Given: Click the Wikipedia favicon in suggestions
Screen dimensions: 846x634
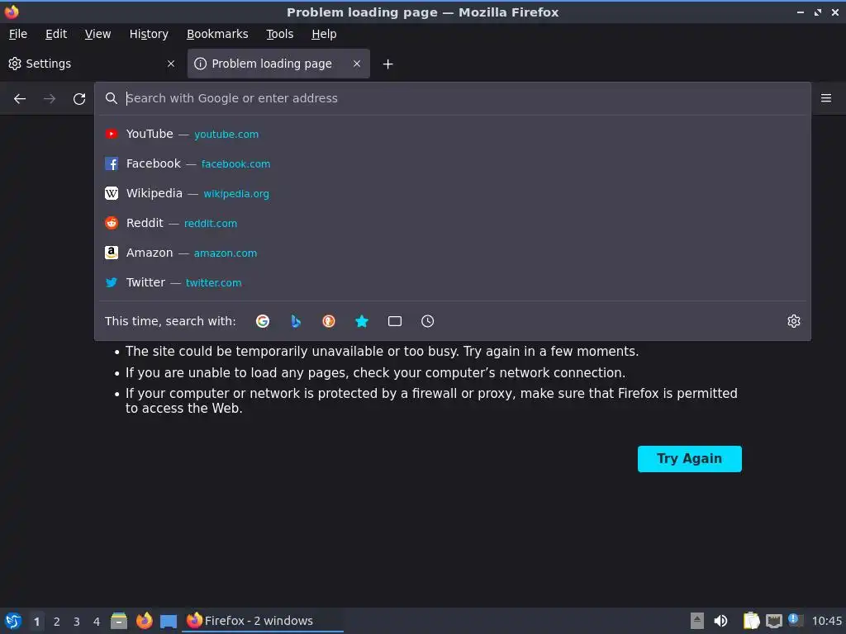Looking at the screenshot, I should [x=112, y=193].
